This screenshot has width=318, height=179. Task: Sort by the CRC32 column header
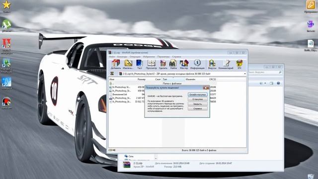[x=212, y=80]
